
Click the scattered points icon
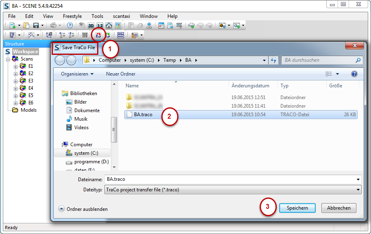[x=31, y=35]
